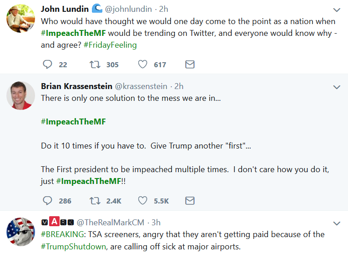Open the #TrumpShutdown hashtag

73,247
